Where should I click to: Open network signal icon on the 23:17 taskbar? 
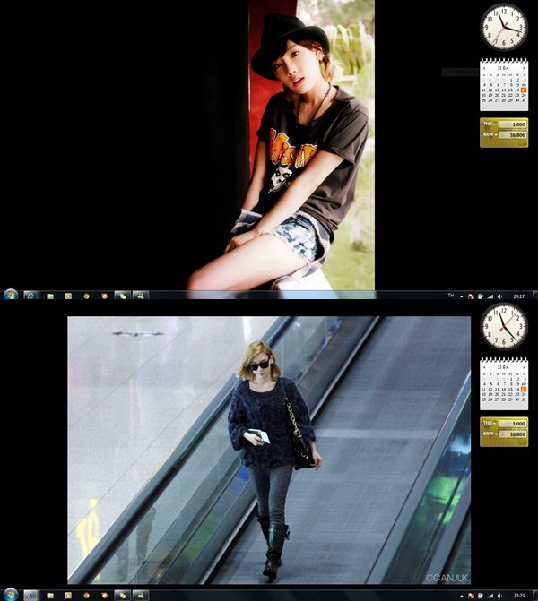[x=490, y=296]
